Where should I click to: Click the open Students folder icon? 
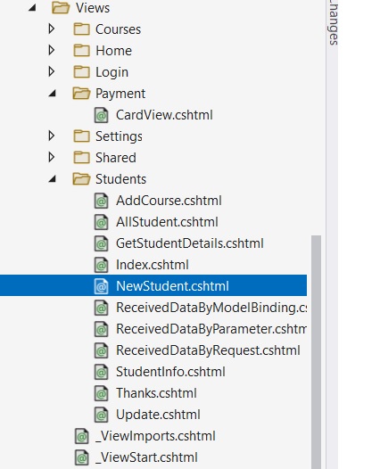tap(81, 179)
